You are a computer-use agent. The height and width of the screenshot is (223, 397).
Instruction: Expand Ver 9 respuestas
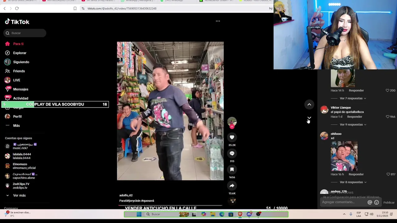(353, 125)
